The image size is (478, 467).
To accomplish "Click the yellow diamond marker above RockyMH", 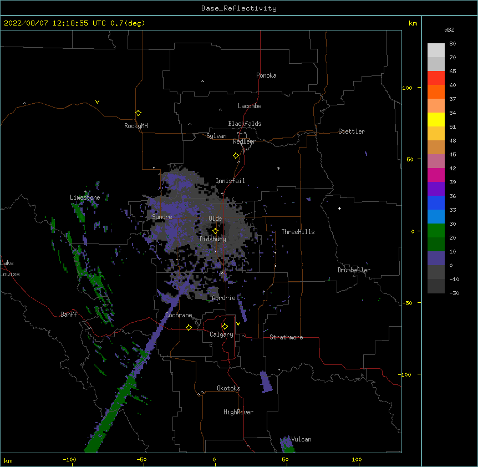I will [138, 113].
